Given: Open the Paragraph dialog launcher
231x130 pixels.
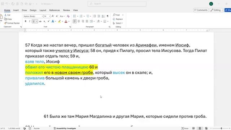Looking at the screenshot, I should click(x=109, y=27).
